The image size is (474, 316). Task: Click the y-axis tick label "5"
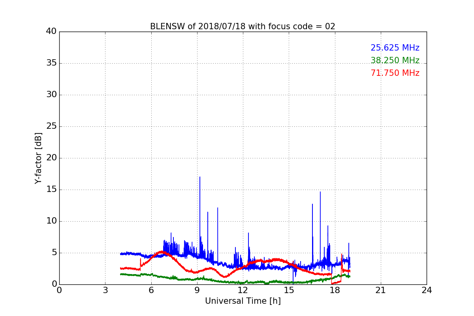point(54,253)
